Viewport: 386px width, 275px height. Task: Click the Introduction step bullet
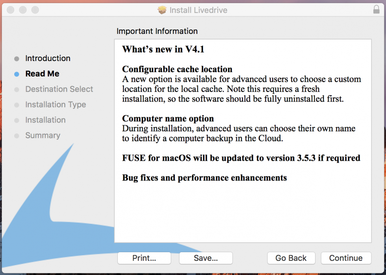[17, 59]
